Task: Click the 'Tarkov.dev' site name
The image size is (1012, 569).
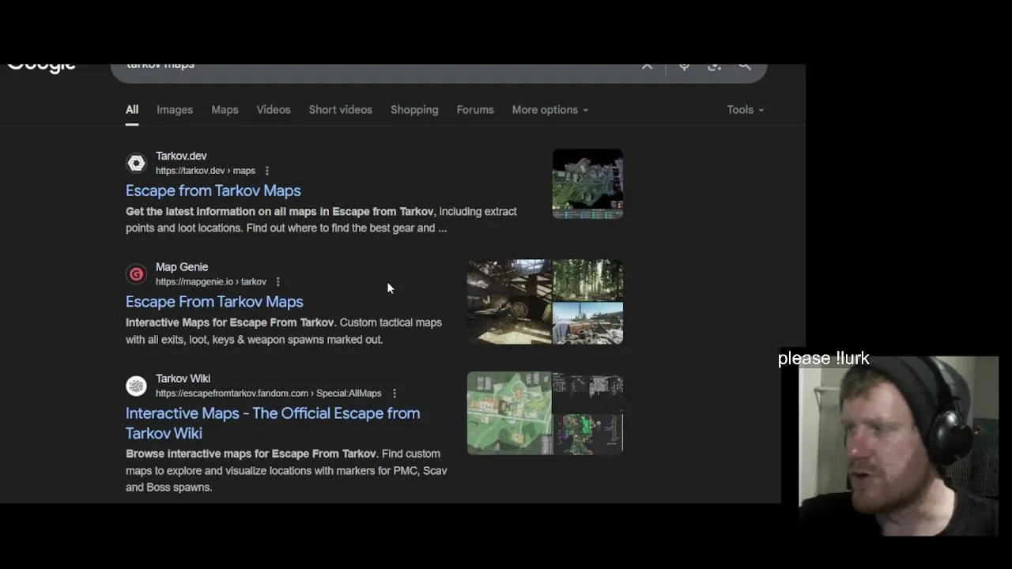Action: click(x=181, y=156)
